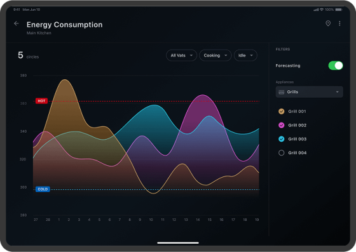Click the circles count value 5
Viewport: 356px width, 252px height.
point(20,55)
